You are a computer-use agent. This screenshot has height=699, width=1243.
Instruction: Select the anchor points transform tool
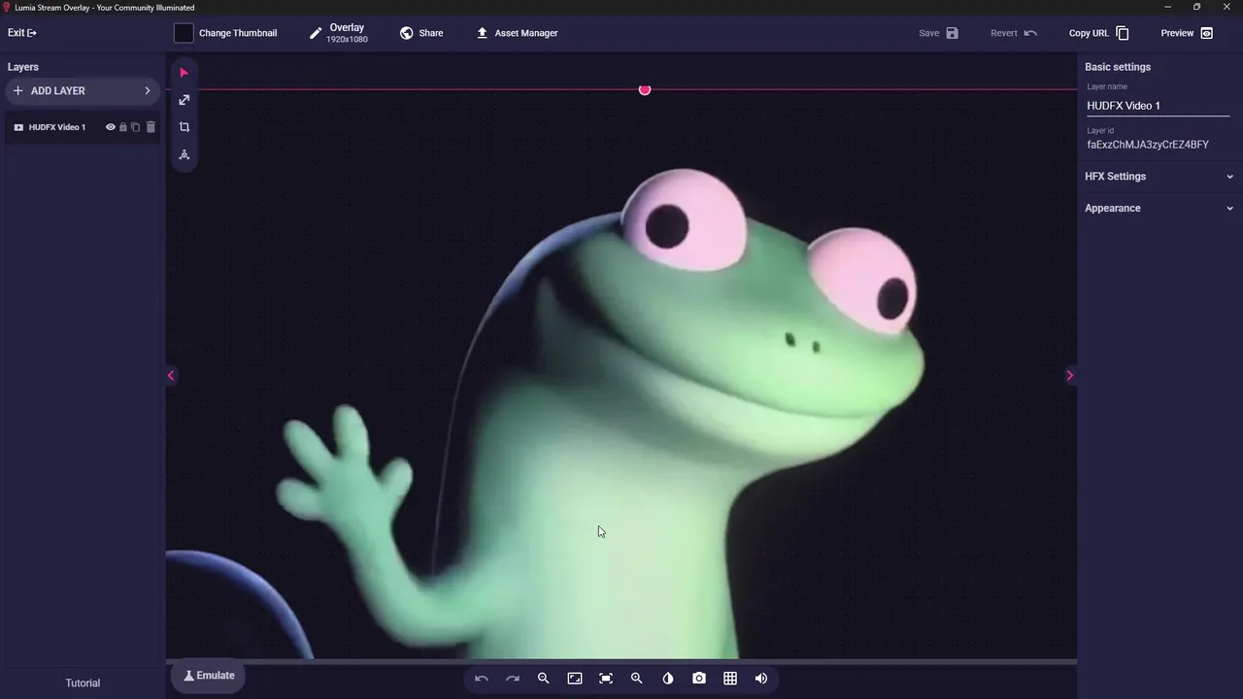pos(184,154)
